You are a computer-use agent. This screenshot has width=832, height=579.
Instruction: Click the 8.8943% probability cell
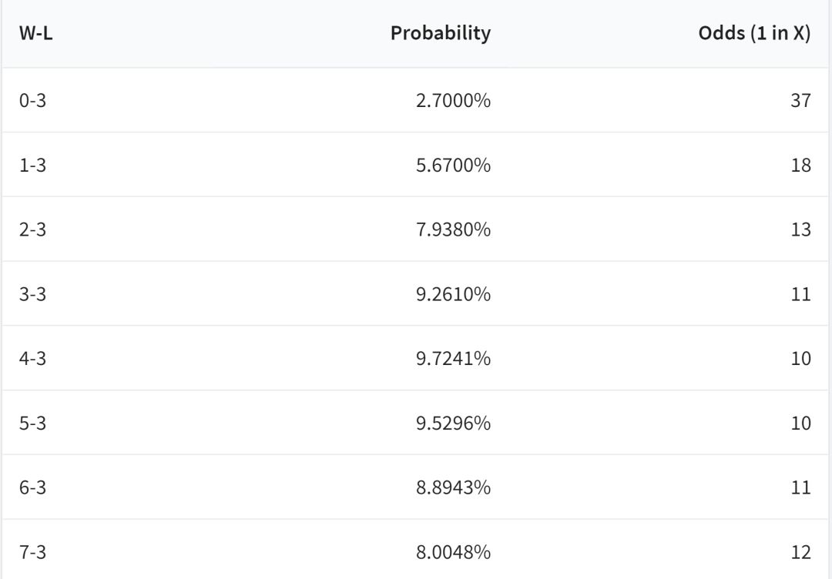453,487
